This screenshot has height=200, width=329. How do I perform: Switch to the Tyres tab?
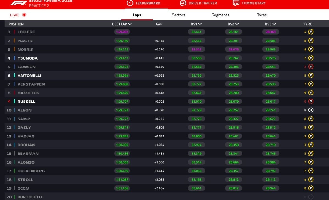click(x=262, y=15)
